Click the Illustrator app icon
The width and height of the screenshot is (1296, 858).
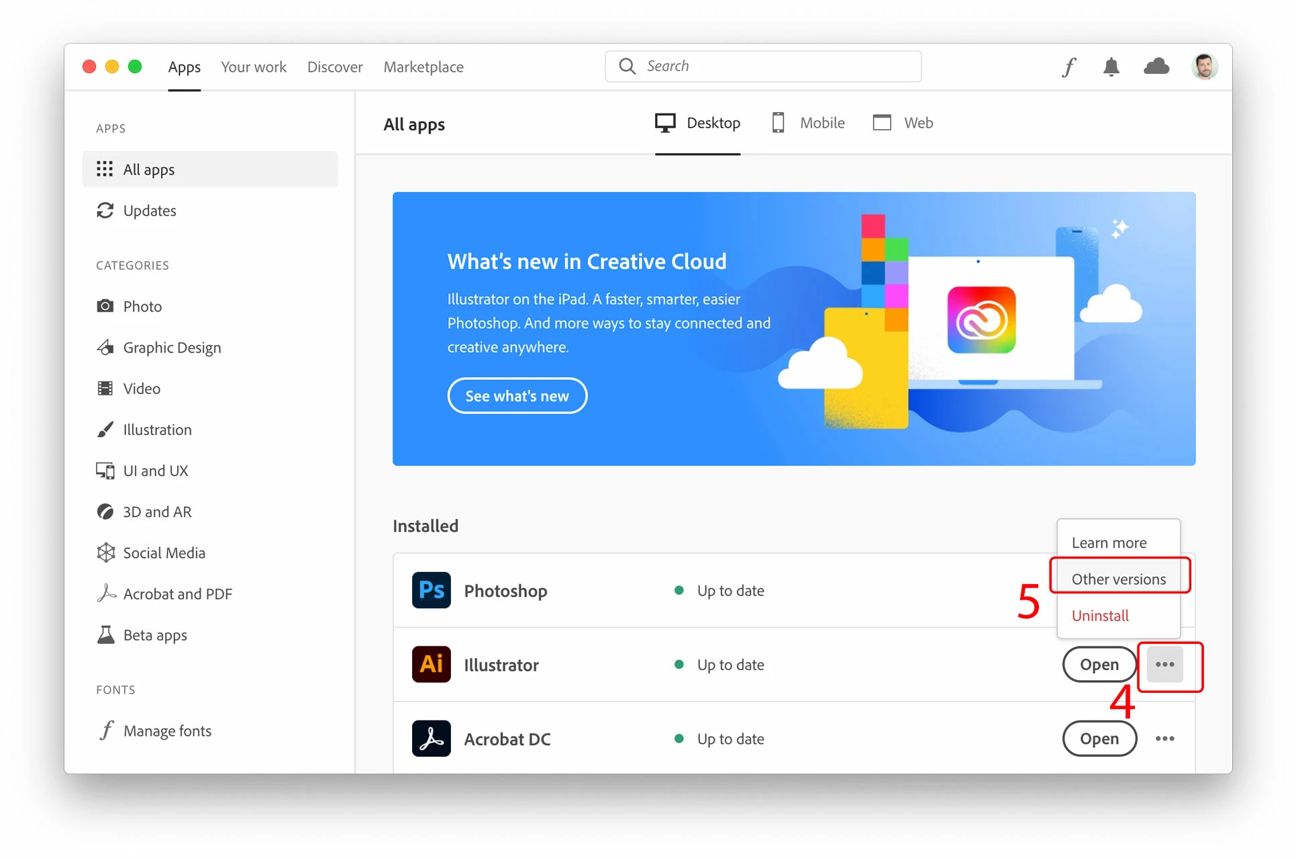coord(431,664)
